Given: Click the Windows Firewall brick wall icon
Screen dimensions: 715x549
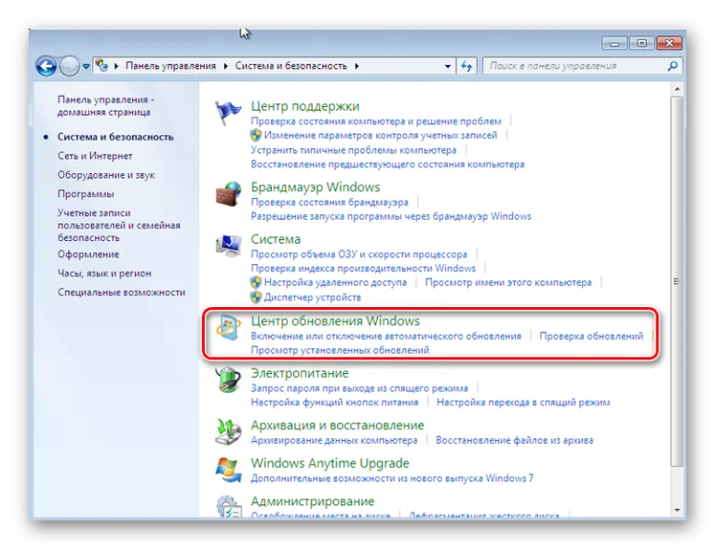Looking at the screenshot, I should [x=228, y=194].
